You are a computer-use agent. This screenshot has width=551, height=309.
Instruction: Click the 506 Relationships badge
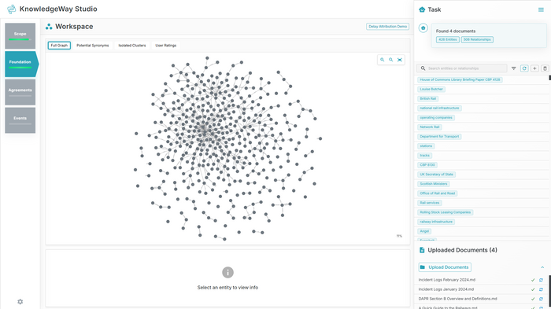pyautogui.click(x=477, y=39)
